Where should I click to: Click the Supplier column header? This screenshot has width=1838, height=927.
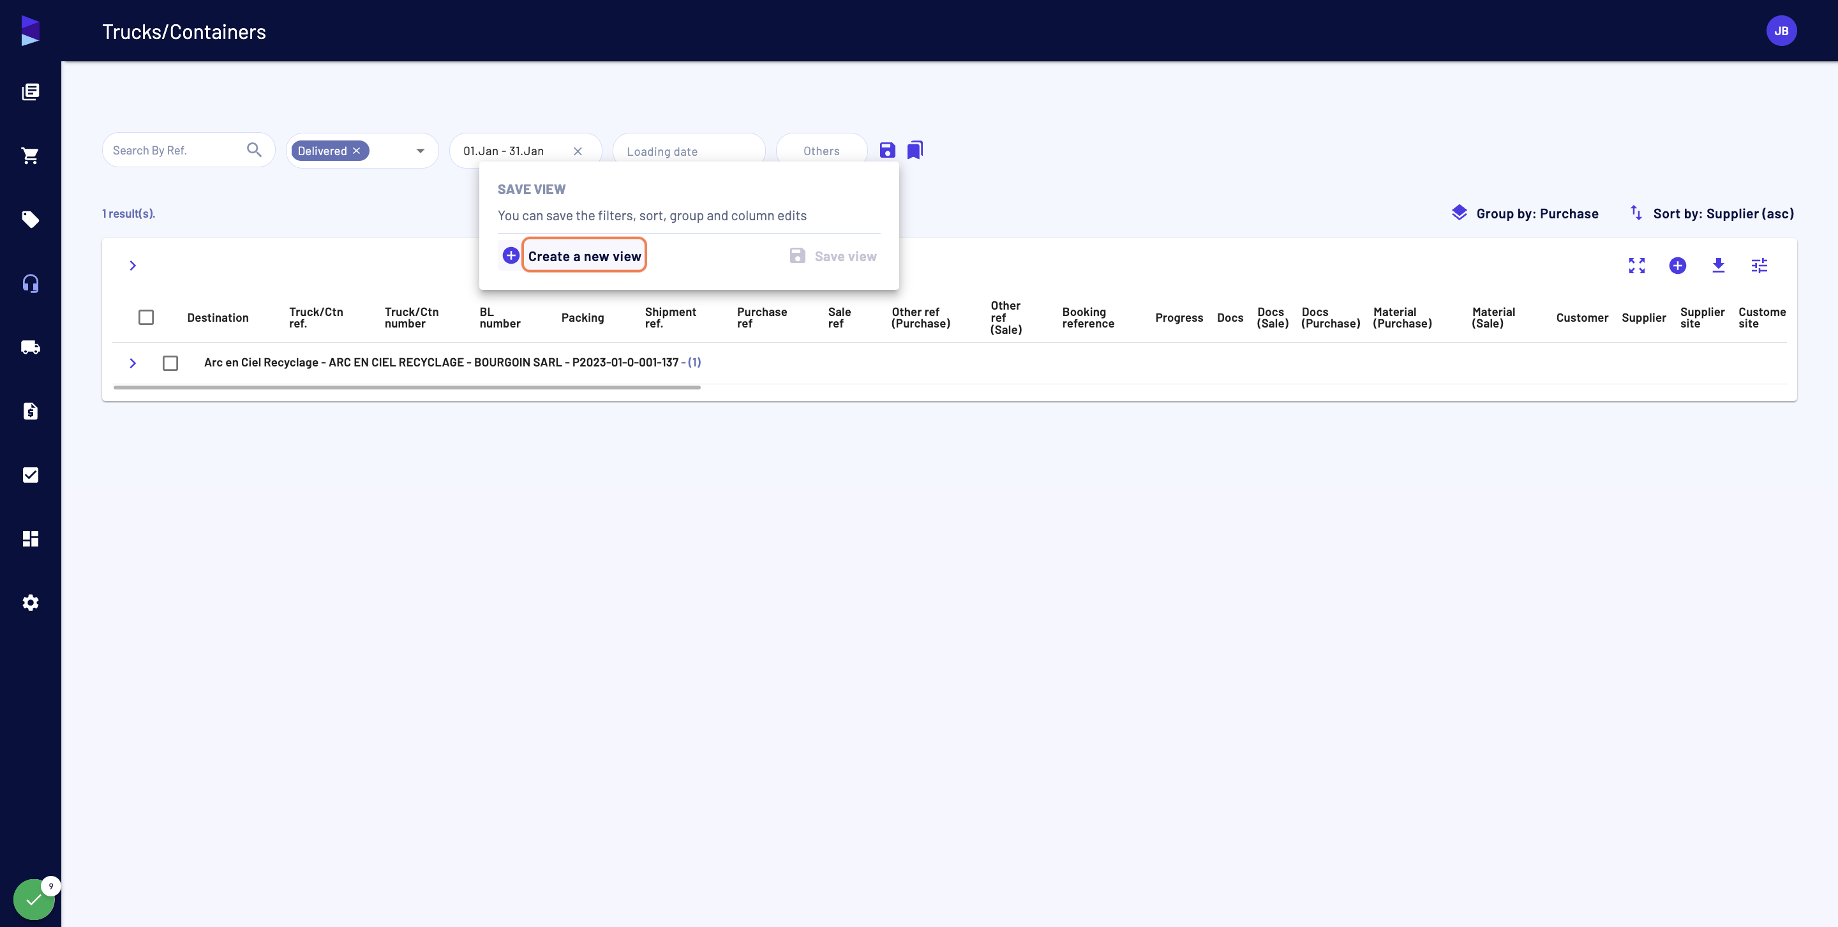pyautogui.click(x=1643, y=317)
